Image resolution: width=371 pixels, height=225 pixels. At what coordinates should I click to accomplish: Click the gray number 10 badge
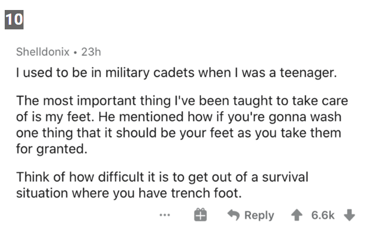14,19
